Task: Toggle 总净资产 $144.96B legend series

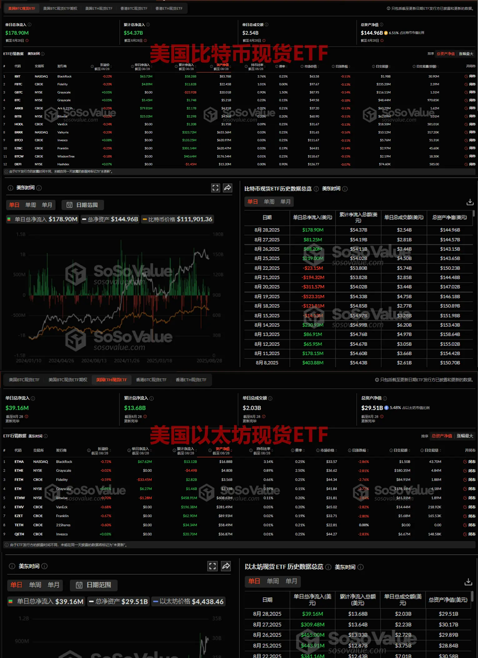Action: [x=110, y=219]
